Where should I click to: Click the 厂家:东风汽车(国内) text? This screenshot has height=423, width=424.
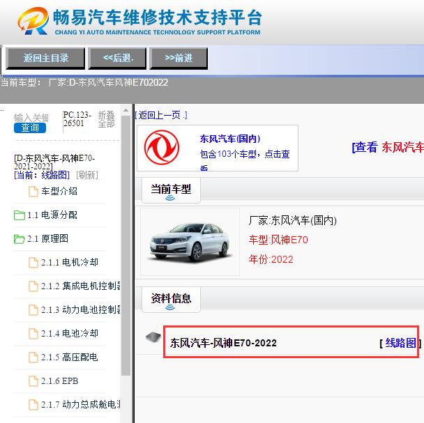pyautogui.click(x=293, y=221)
